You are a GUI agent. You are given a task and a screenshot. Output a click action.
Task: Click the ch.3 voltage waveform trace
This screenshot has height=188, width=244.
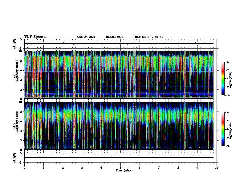coord(119,158)
